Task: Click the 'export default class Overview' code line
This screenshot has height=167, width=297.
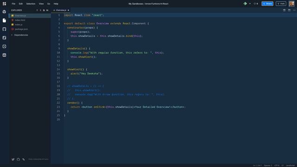Action: tap(106, 24)
